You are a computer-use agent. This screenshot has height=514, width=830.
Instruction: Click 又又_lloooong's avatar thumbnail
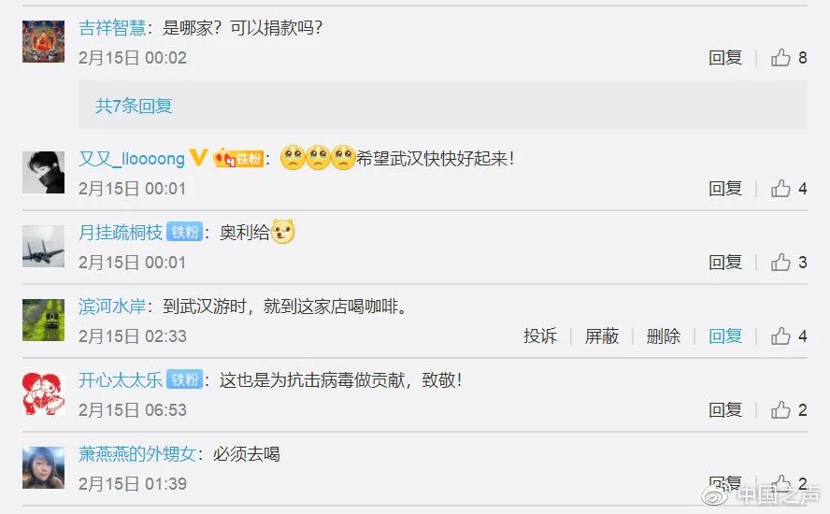pyautogui.click(x=43, y=173)
